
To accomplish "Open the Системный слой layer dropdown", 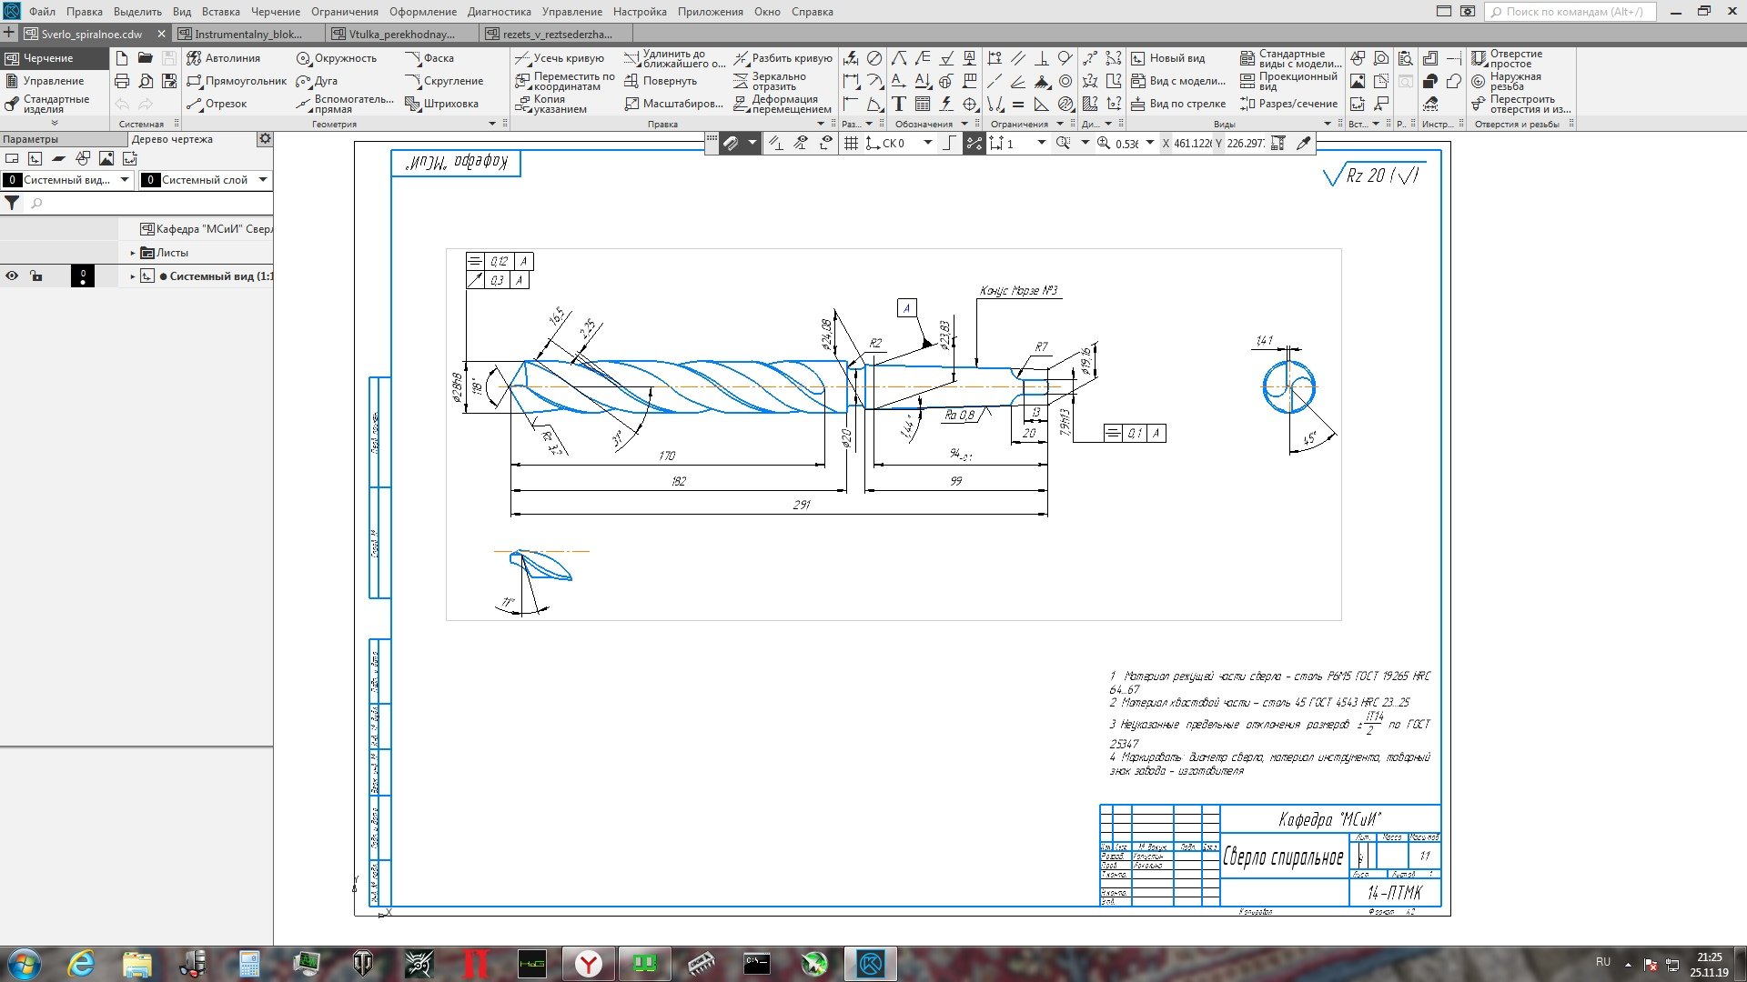I will 263,180.
